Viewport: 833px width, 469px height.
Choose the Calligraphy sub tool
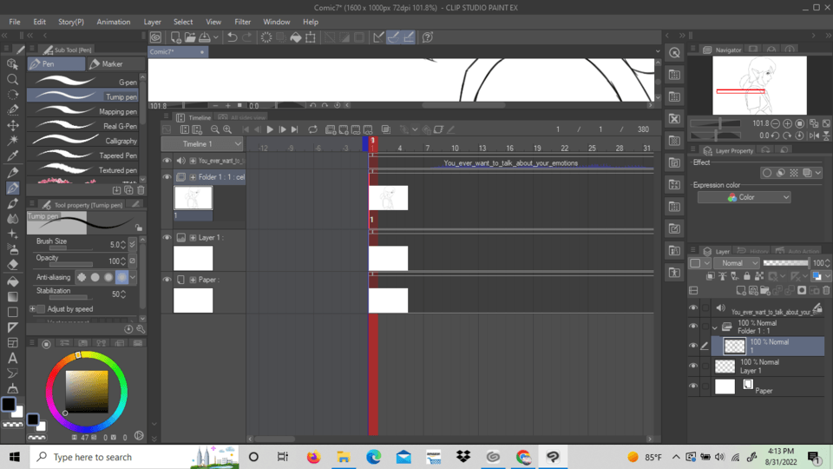83,141
